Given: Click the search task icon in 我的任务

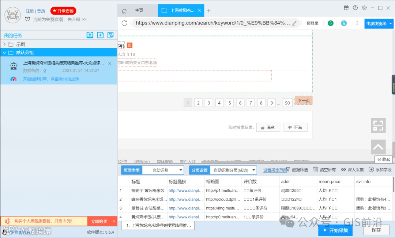Looking at the screenshot, I should [x=110, y=35].
